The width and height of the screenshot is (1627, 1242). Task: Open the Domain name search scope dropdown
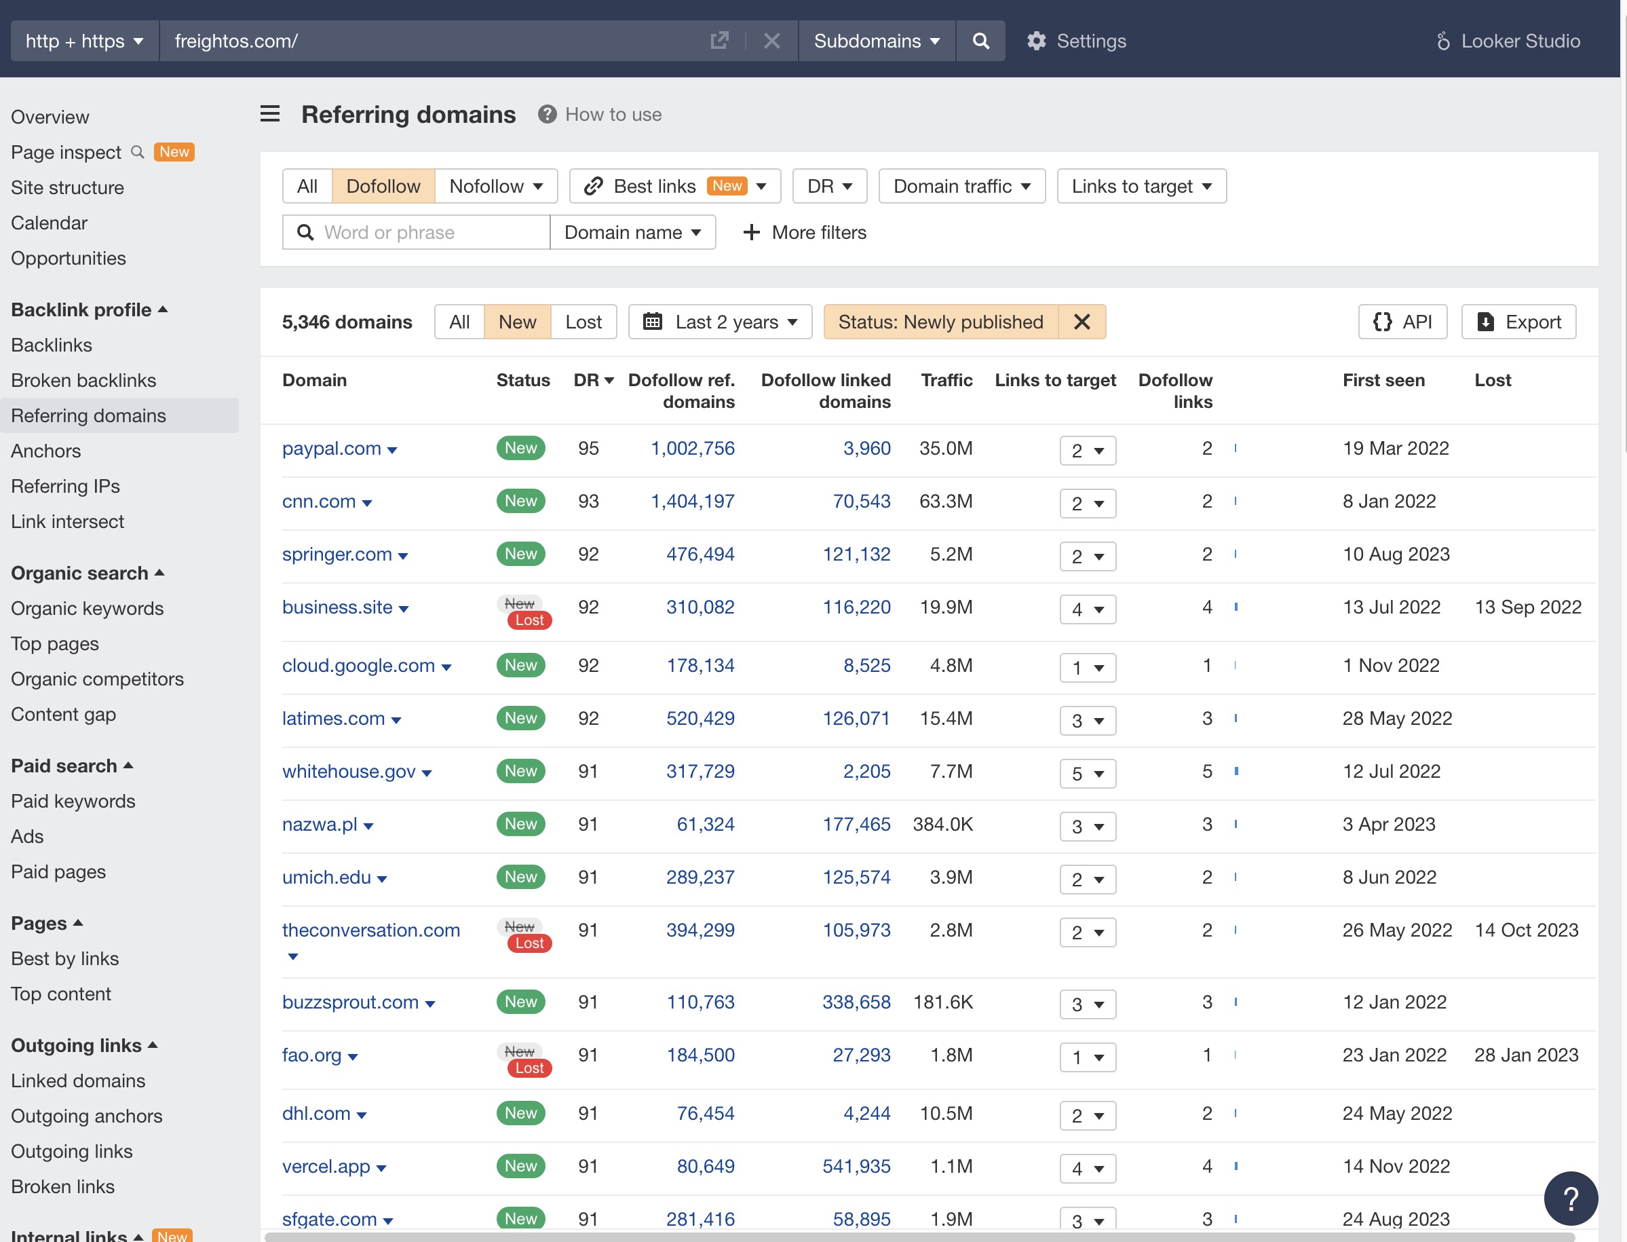[632, 232]
